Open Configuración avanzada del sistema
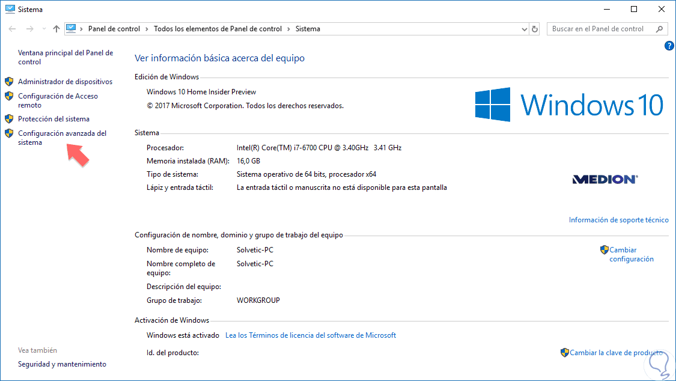 tap(62, 138)
